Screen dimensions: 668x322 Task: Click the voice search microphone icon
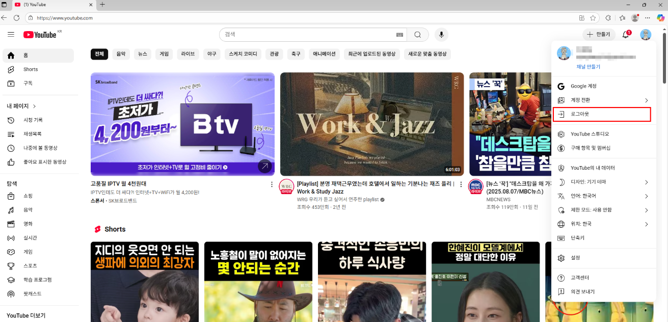tap(441, 35)
